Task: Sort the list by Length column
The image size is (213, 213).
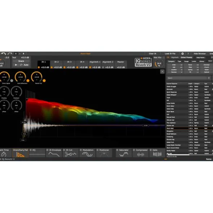Action: pyautogui.click(x=190, y=84)
